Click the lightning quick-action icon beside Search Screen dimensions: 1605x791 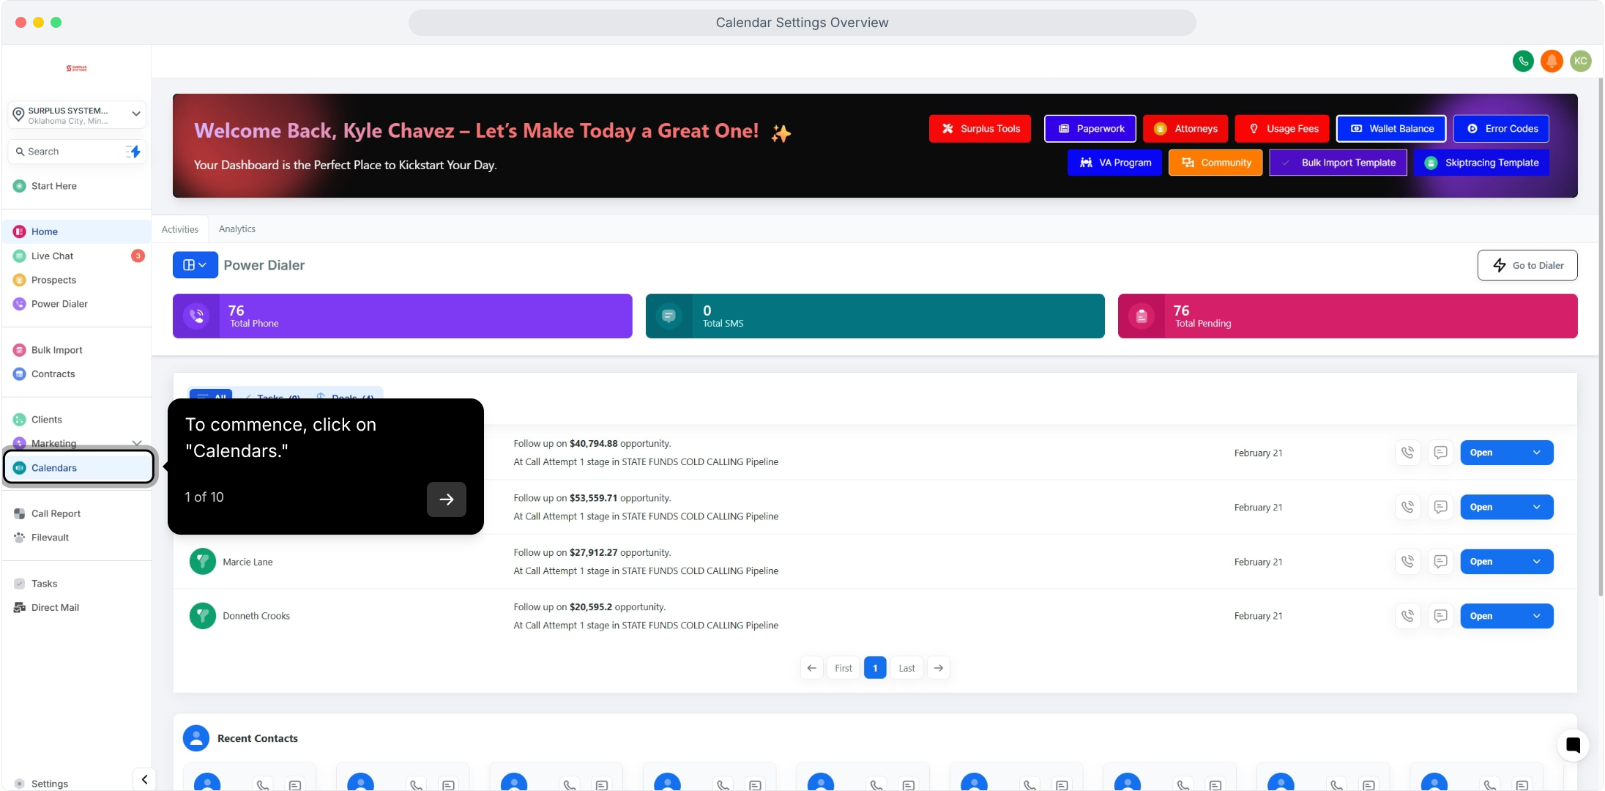[133, 152]
